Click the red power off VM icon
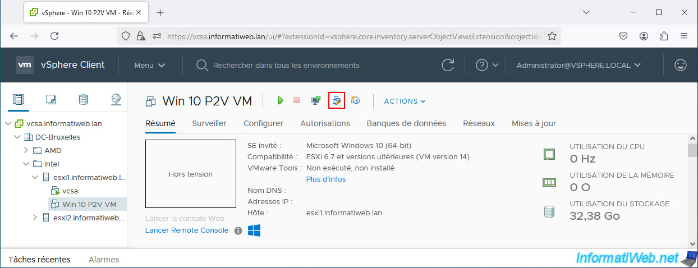Viewport: 698px width, 268px height. coord(297,100)
